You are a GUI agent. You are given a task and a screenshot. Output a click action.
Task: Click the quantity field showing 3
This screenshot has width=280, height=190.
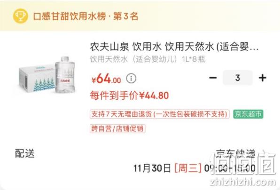(x=238, y=78)
